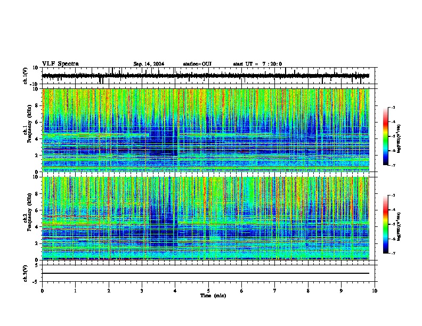Click the 'ch.3(V)' axis label
The image size is (422, 326).
click(25, 273)
